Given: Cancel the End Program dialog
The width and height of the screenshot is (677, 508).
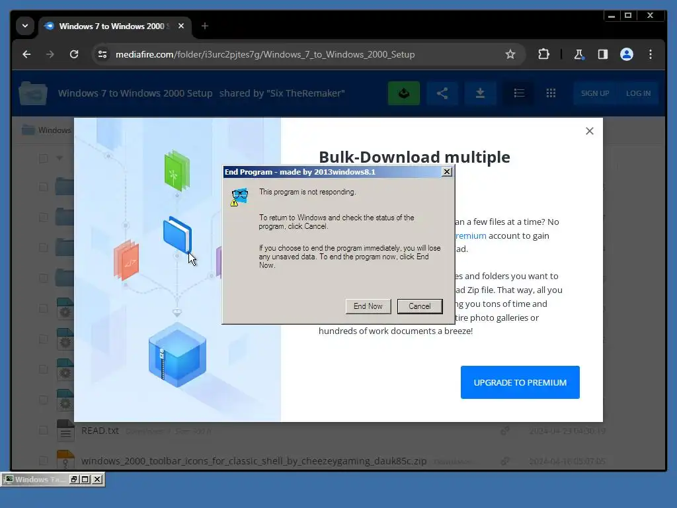Looking at the screenshot, I should (x=420, y=306).
